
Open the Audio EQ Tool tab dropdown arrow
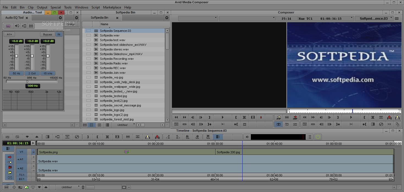click(x=61, y=18)
